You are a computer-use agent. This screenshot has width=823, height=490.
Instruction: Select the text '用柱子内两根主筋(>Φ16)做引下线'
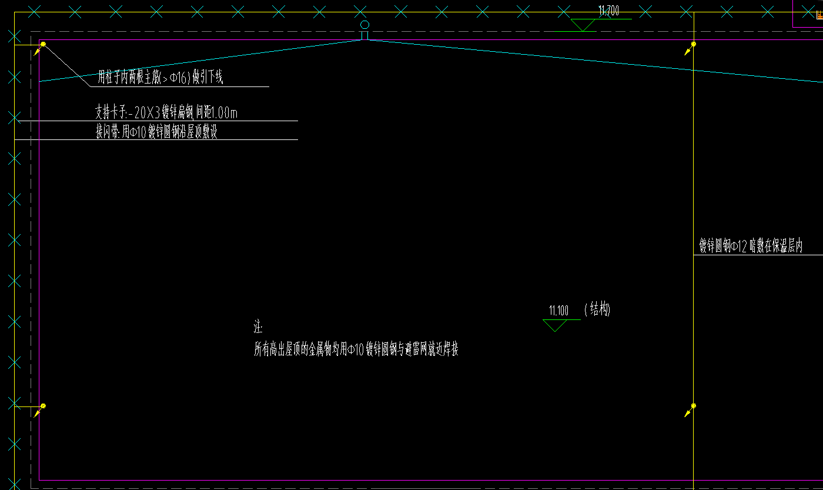(160, 77)
